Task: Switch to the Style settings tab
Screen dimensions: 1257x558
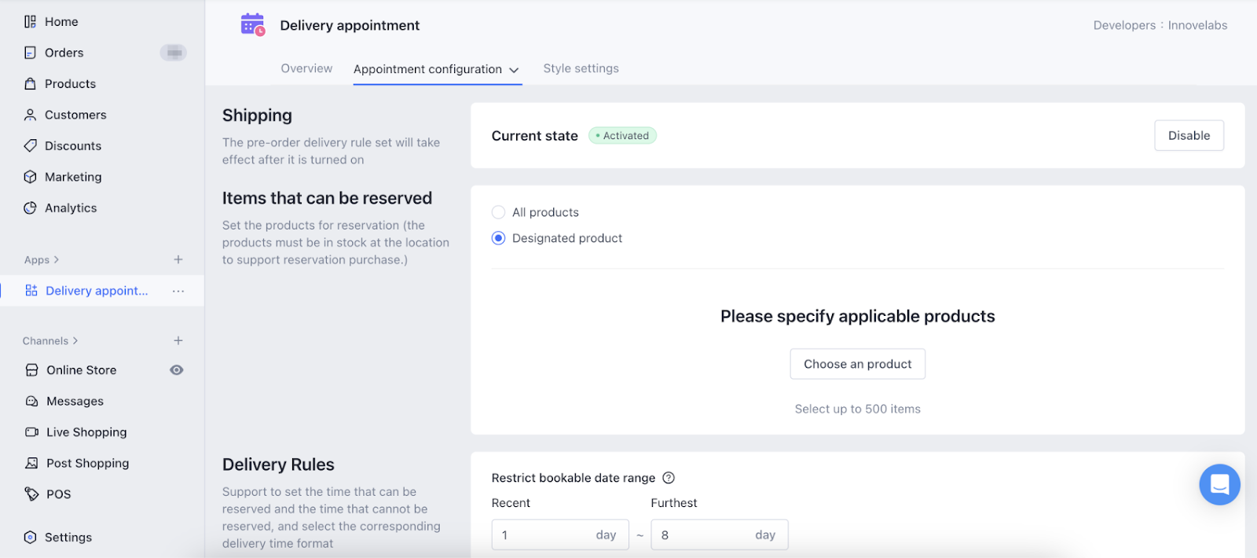Action: point(581,68)
